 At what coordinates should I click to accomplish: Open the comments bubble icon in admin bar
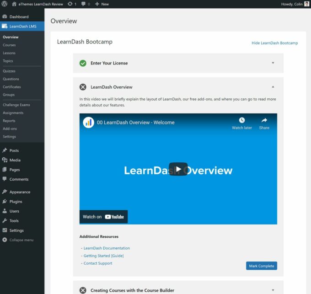84,4
